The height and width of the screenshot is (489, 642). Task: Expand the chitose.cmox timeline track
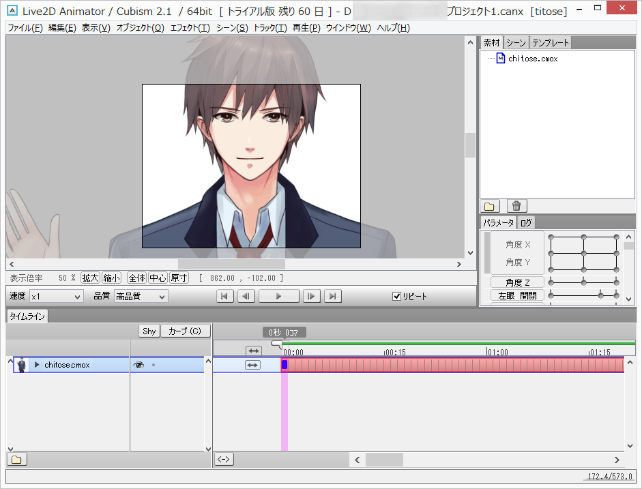(x=38, y=364)
